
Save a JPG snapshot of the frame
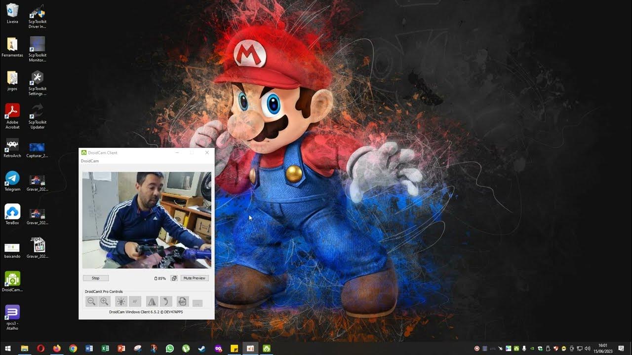tap(182, 301)
